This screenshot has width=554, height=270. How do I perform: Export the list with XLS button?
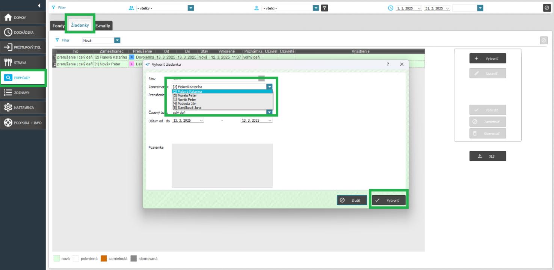[x=488, y=156]
